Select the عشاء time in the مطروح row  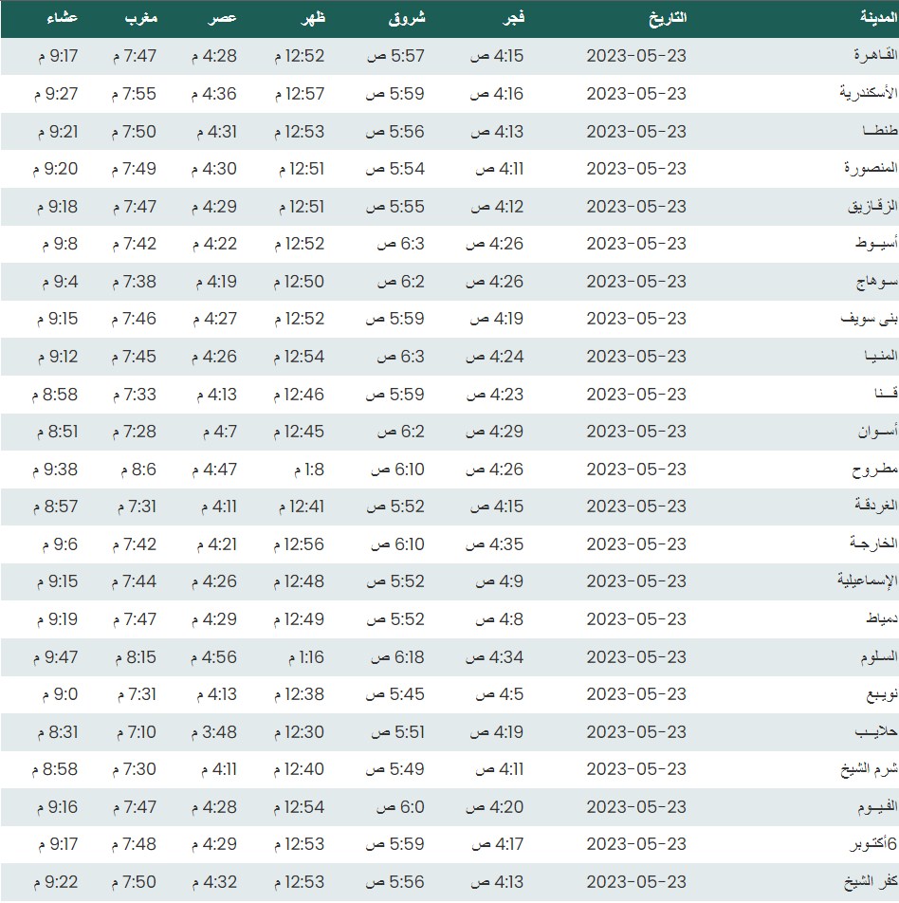point(59,469)
